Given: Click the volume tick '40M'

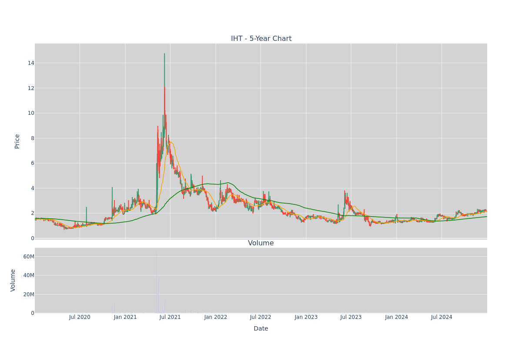Looking at the screenshot, I should coord(29,275).
